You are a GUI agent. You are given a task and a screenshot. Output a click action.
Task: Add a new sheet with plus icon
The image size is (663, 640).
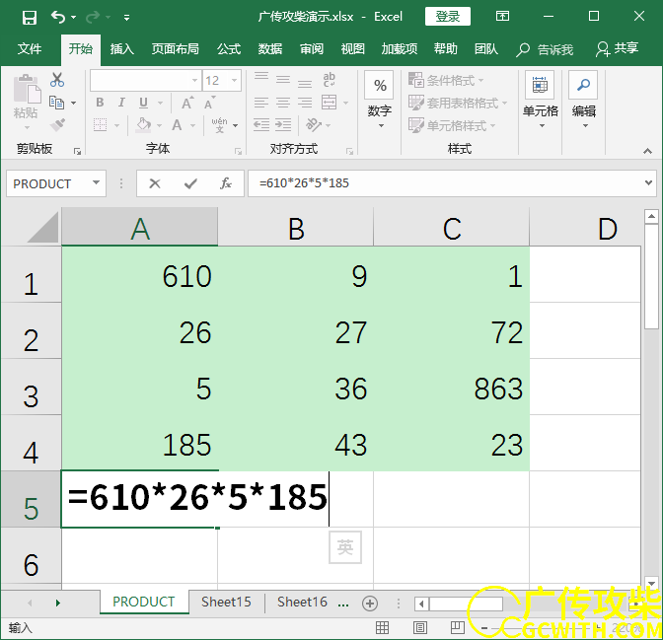(x=370, y=603)
